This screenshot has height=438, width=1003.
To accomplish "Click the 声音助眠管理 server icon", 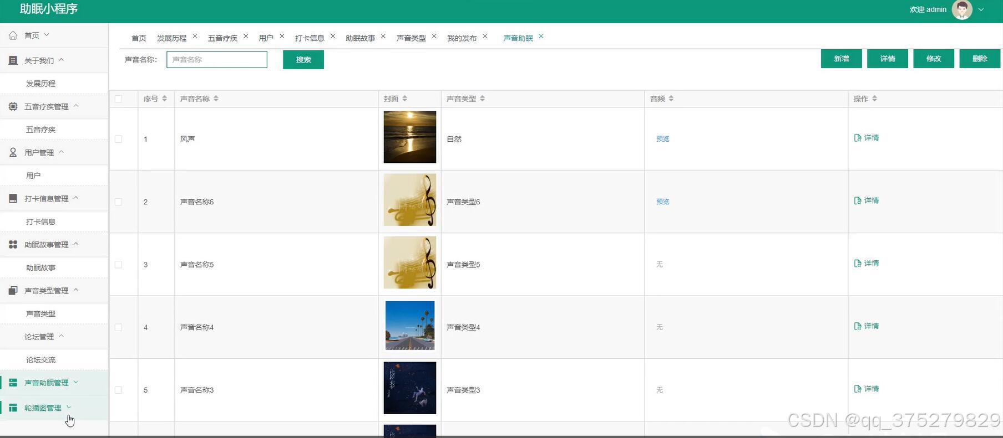I will [x=13, y=383].
